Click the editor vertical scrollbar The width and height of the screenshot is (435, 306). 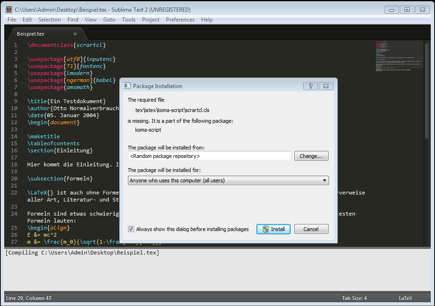(x=427, y=91)
